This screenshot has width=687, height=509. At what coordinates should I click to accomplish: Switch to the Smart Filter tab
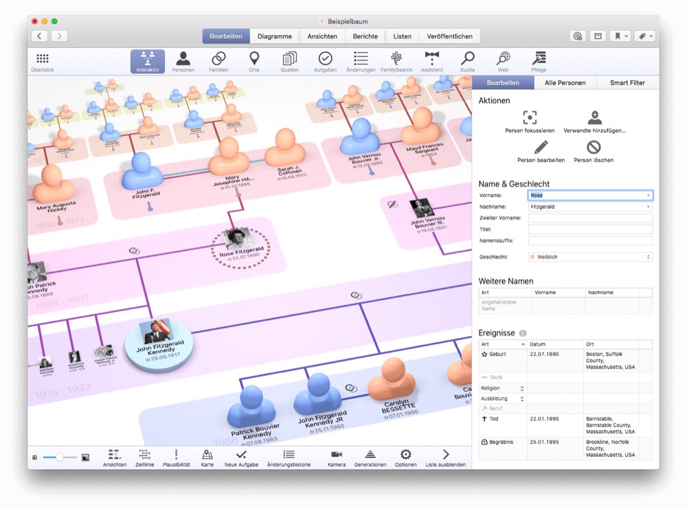tap(627, 83)
